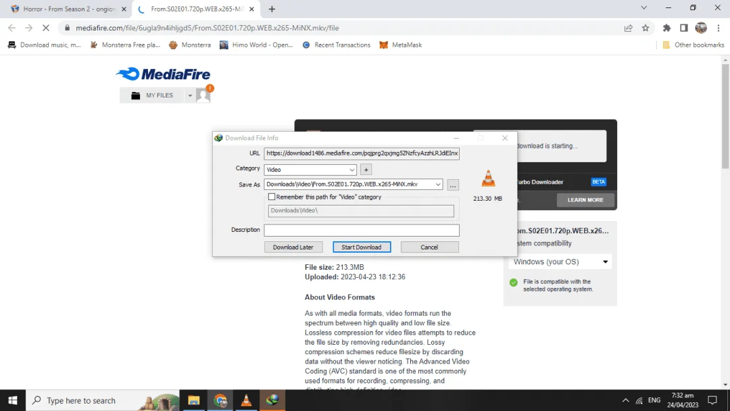Open the Extensions puzzle icon
The image size is (730, 411).
666,28
